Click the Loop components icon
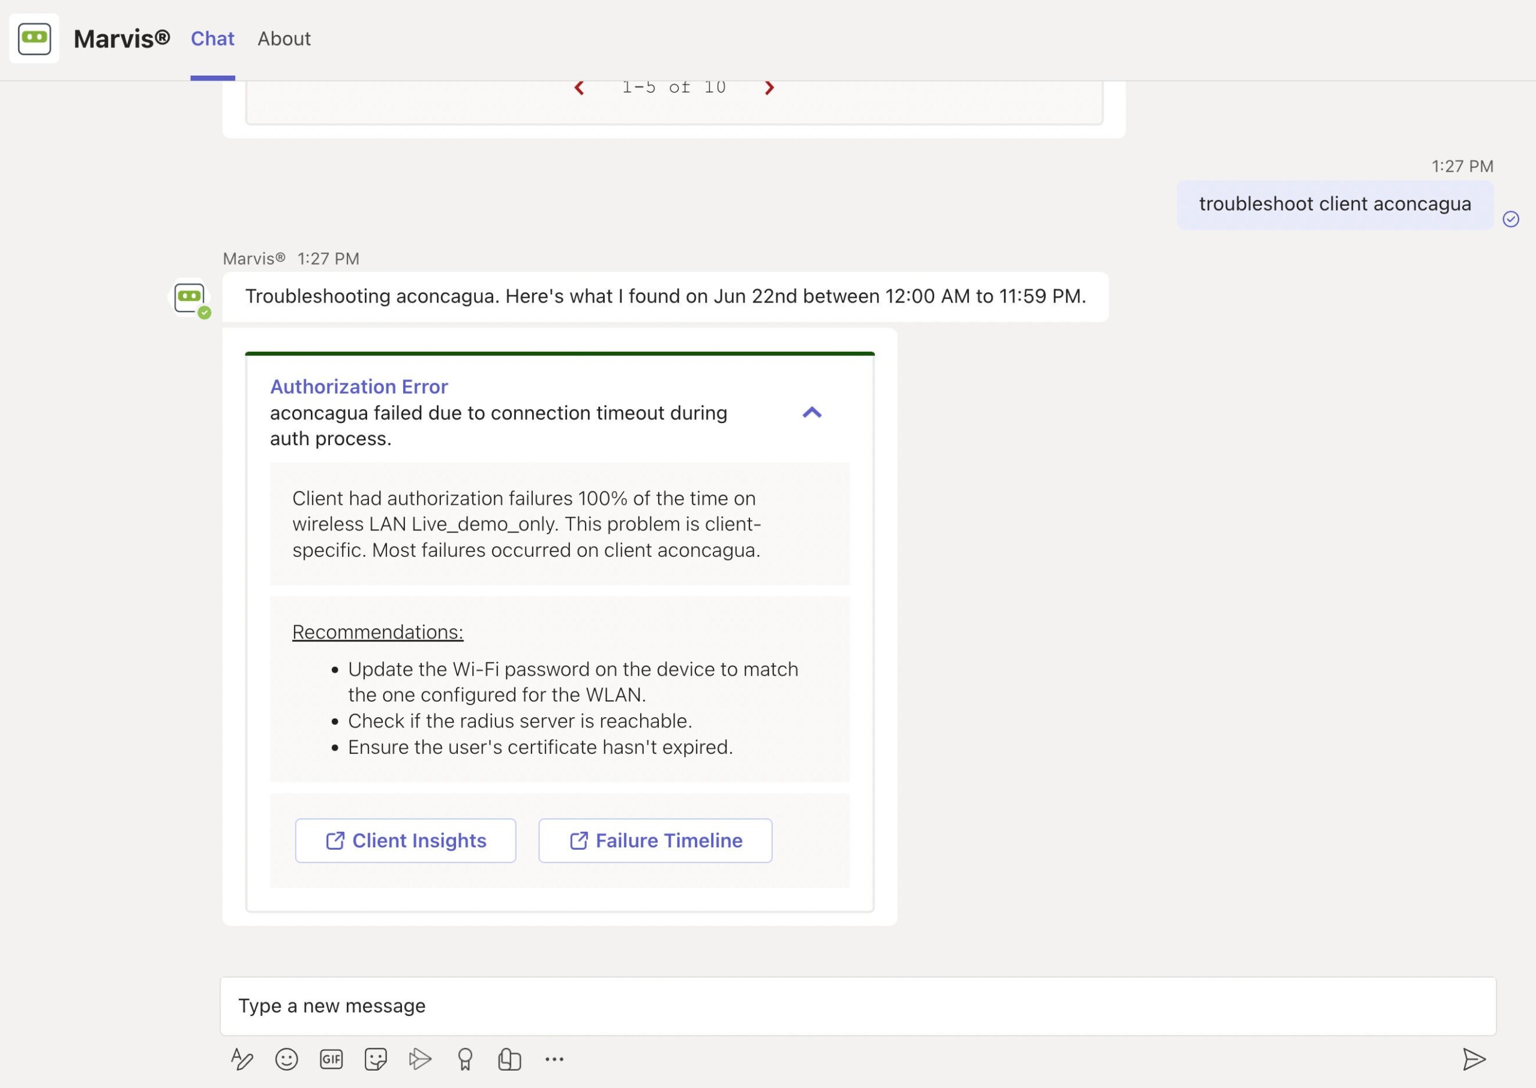This screenshot has width=1536, height=1088. (509, 1059)
